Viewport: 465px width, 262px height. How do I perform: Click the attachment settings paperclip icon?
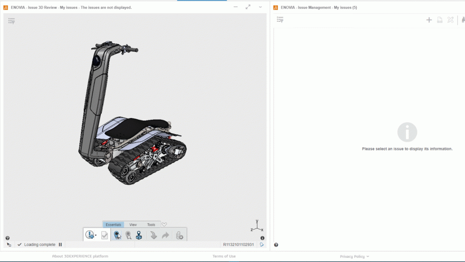click(179, 235)
